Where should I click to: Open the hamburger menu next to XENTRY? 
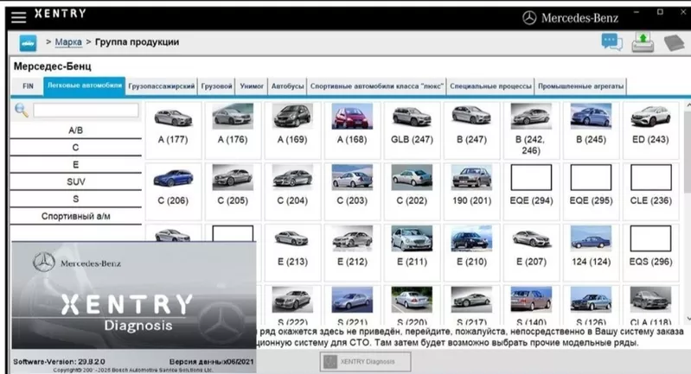(x=18, y=16)
